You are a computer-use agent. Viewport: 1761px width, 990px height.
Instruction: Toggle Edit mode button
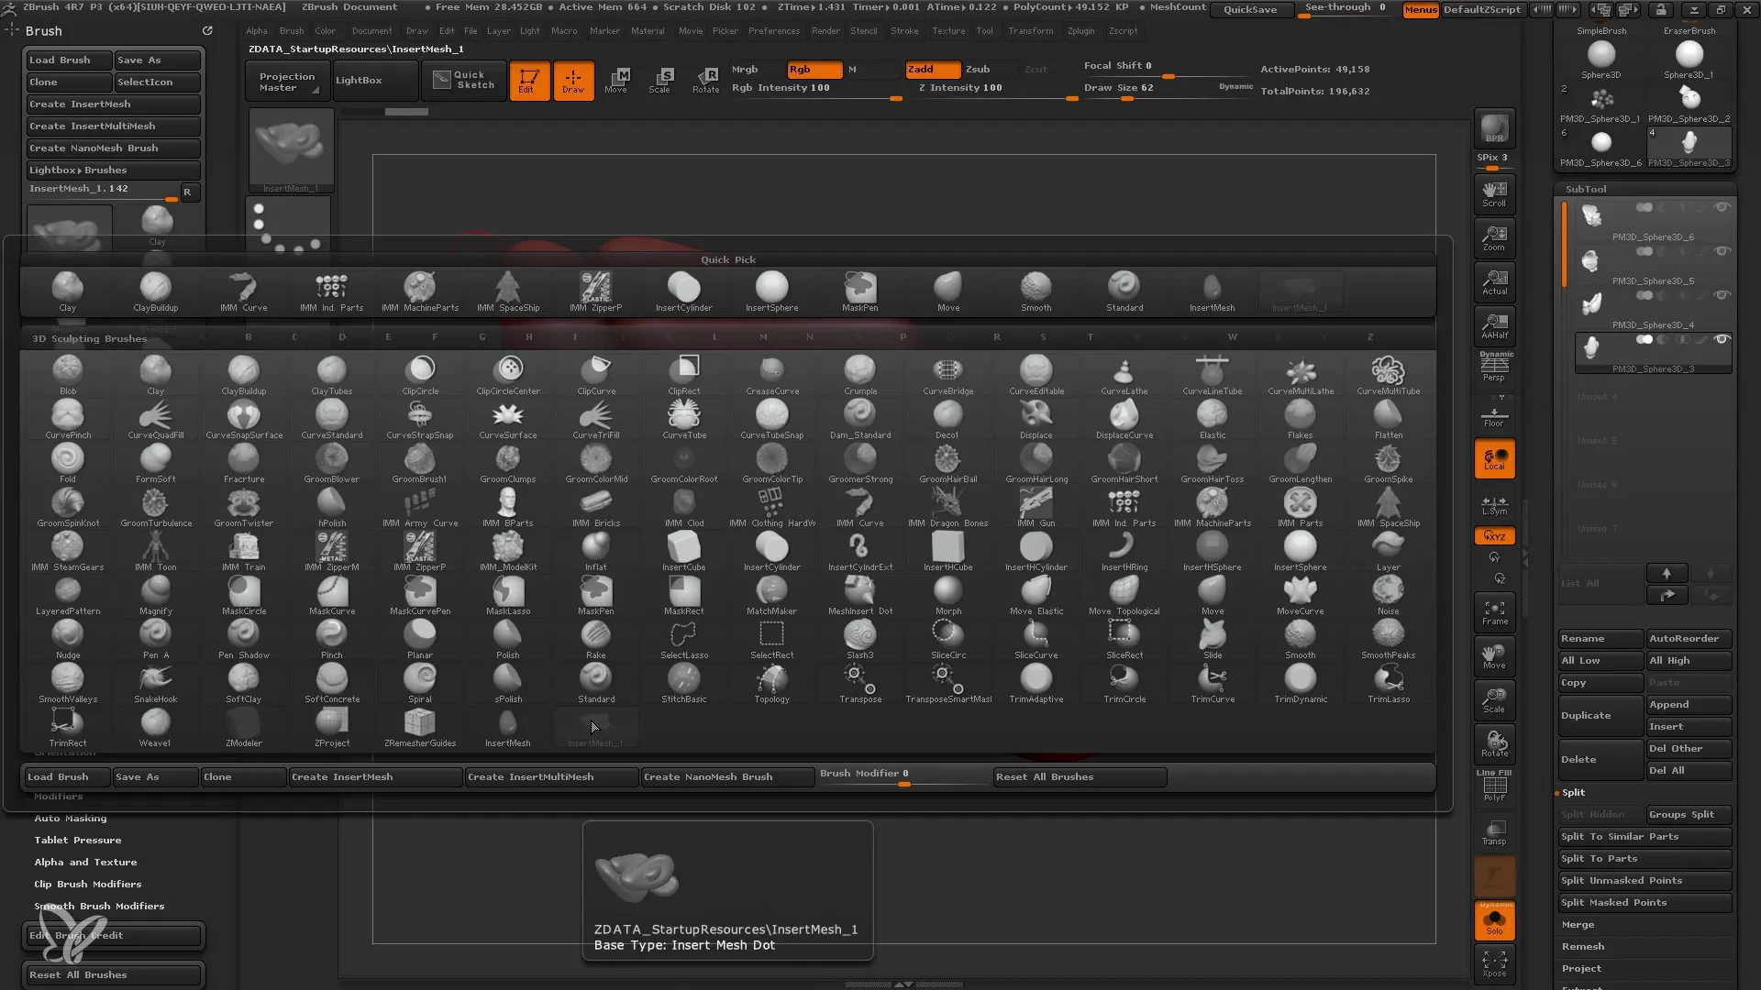[529, 81]
